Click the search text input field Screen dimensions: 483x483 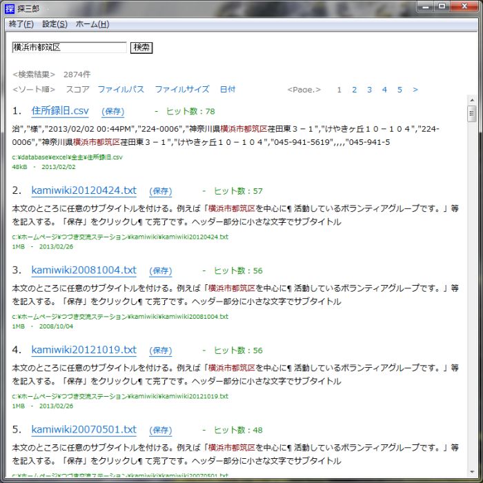pyautogui.click(x=69, y=48)
